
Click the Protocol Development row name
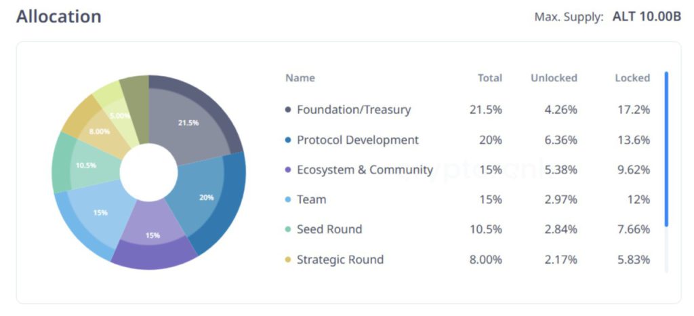point(357,140)
